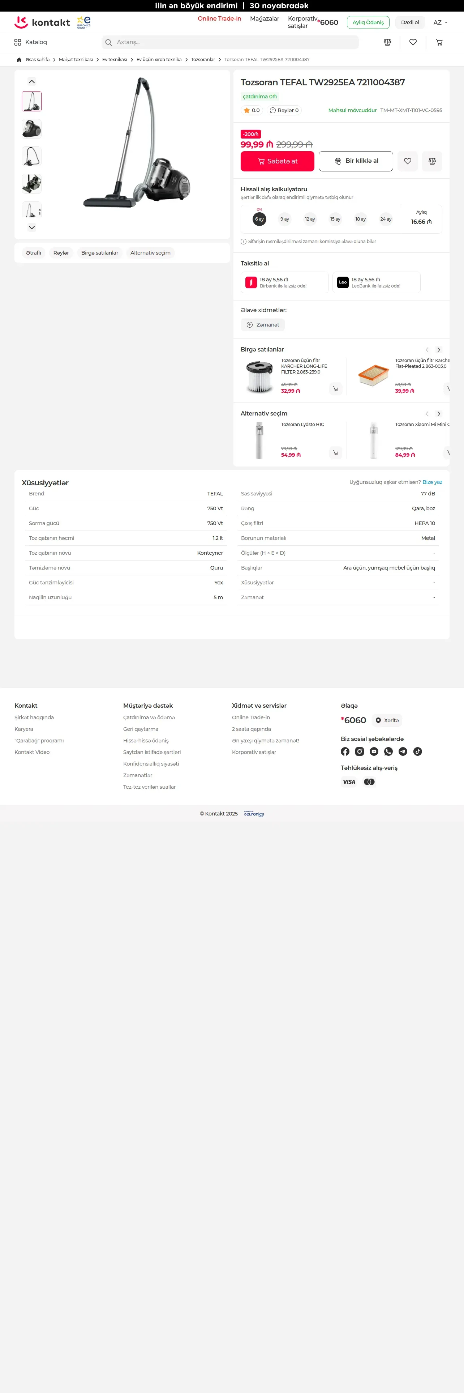Open the shopping cart icon in header

[439, 42]
